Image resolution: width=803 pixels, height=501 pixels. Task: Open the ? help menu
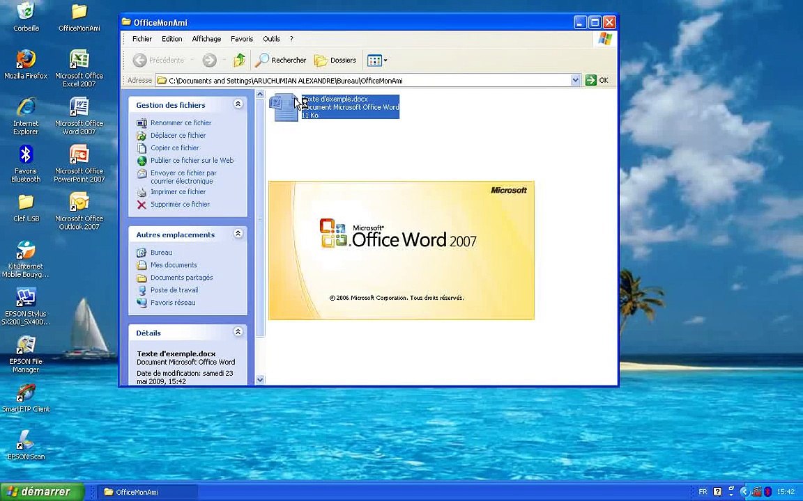tap(291, 39)
